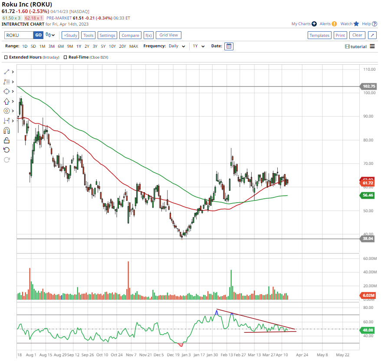
Task: Select the 6M range
Action: [x=61, y=46]
